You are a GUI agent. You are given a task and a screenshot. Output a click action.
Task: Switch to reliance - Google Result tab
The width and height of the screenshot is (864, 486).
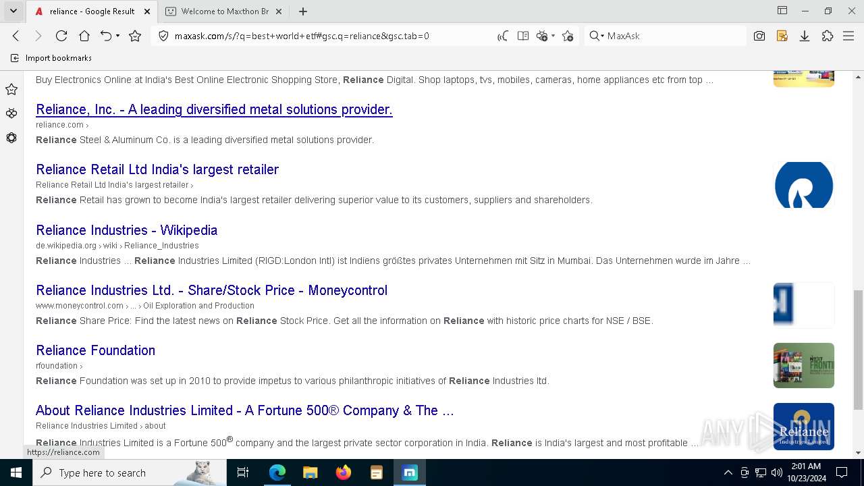tap(92, 11)
